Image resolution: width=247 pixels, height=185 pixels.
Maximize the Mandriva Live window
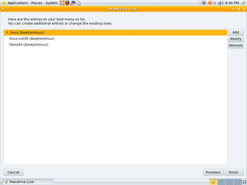pyautogui.click(x=239, y=9)
